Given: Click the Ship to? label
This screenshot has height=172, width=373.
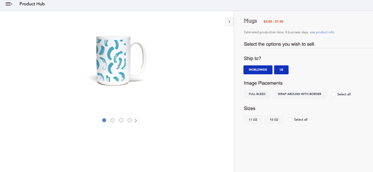Looking at the screenshot, I should coord(253,59).
